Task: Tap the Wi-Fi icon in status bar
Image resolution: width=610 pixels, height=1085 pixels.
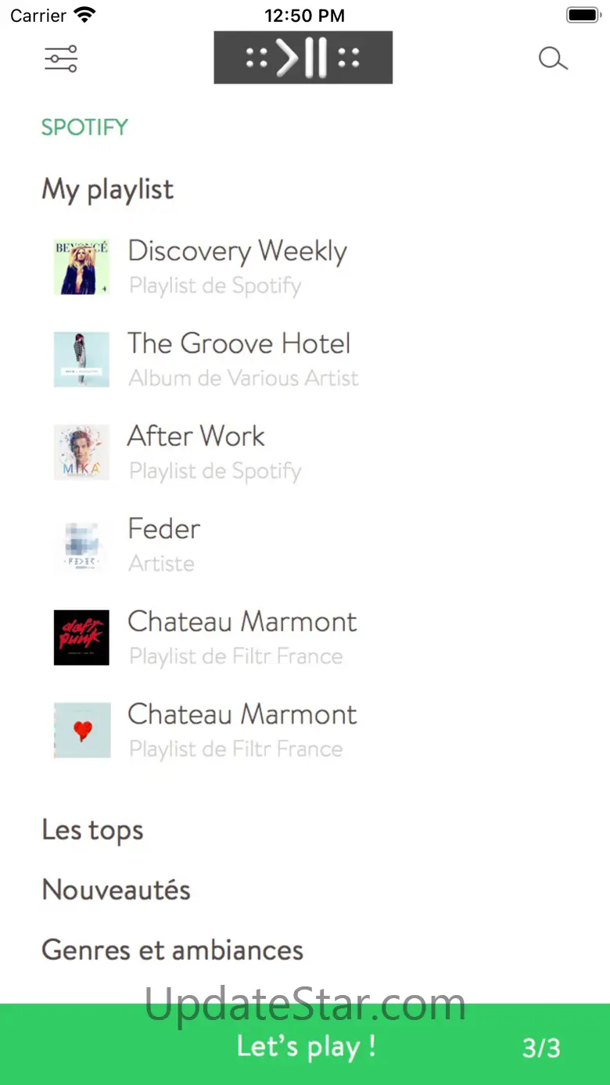Action: 84,15
